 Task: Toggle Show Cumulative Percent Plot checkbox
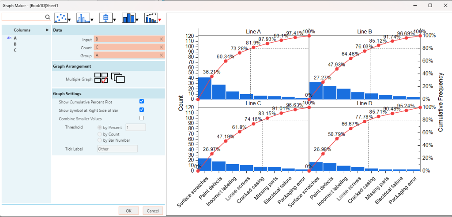click(x=142, y=101)
